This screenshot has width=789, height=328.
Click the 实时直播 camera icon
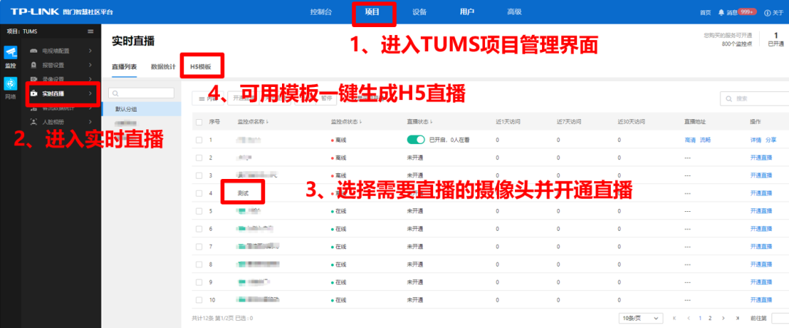coord(34,94)
